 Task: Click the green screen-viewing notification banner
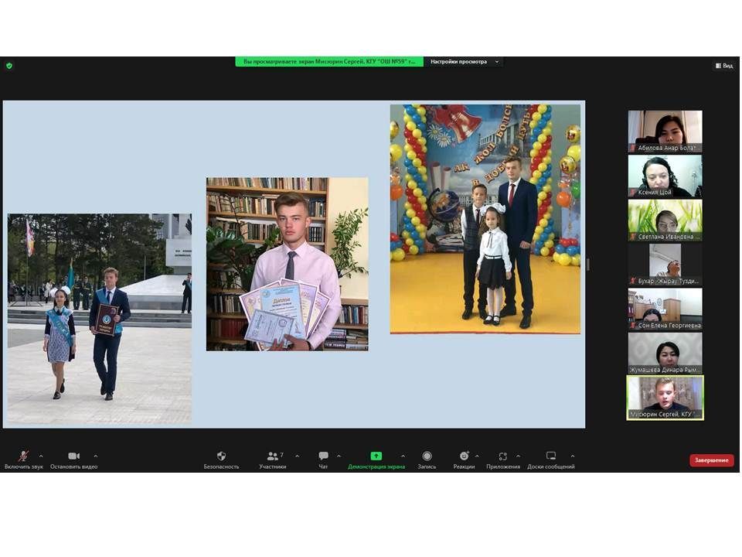click(x=329, y=62)
